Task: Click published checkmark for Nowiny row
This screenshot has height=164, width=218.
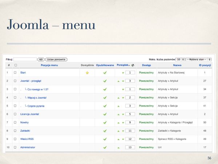Action: [x=105, y=122]
